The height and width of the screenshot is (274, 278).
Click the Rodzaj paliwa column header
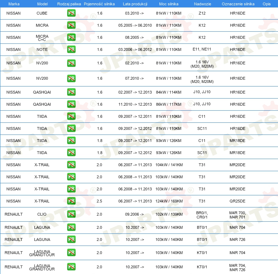[x=69, y=4]
